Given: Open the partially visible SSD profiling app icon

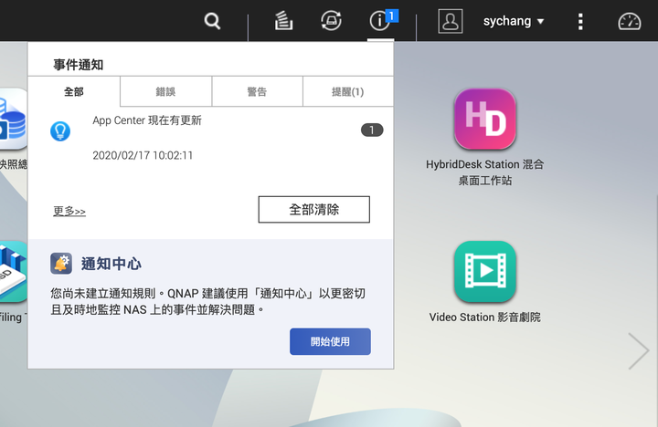Looking at the screenshot, I should tap(14, 272).
